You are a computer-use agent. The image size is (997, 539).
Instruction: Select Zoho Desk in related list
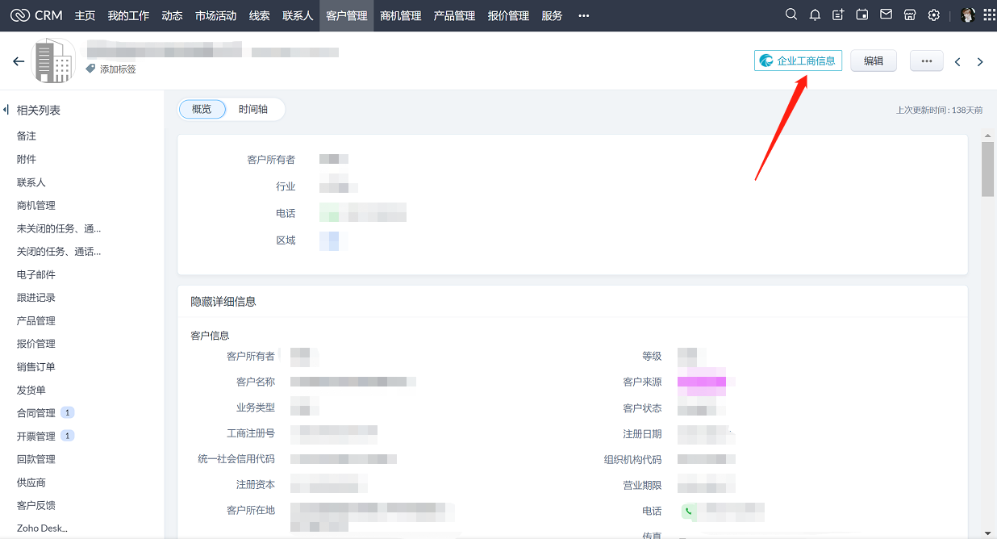(x=42, y=529)
